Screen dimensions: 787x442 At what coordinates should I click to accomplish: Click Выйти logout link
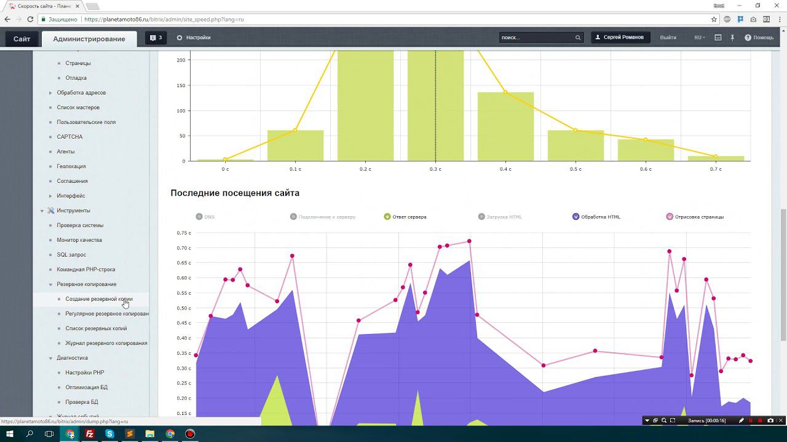668,37
